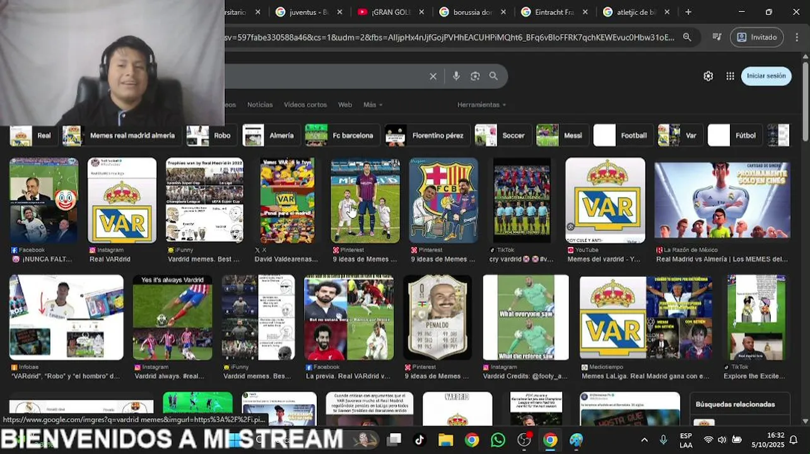The width and height of the screenshot is (810, 454).
Task: Select the Real filter chip
Action: point(33,136)
